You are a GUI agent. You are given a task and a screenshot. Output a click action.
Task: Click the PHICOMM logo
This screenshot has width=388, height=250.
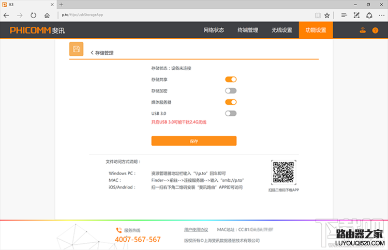[37, 30]
